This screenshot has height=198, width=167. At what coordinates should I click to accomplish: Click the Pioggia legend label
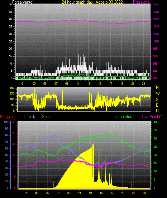pos(6,117)
